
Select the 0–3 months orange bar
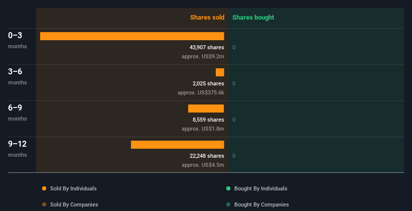click(132, 36)
